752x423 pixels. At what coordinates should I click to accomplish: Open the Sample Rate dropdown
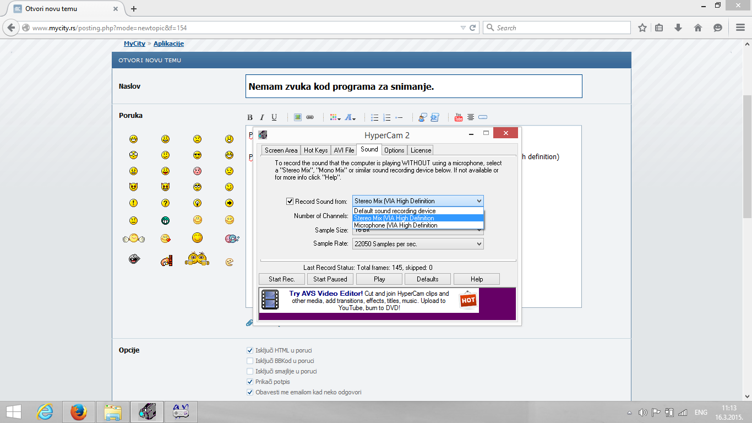418,243
